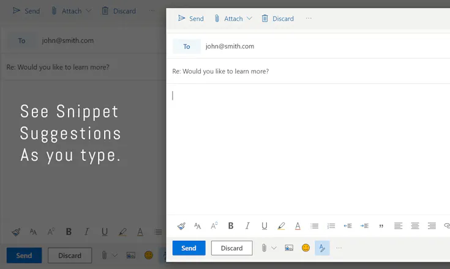
Task: Toggle bold in the front window
Action: pos(231,226)
